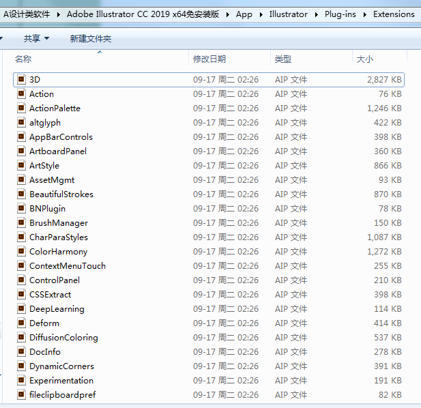Click the 537 KB size value
The image size is (421, 408).
tap(388, 338)
